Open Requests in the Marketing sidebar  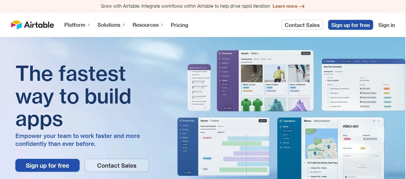224,63
